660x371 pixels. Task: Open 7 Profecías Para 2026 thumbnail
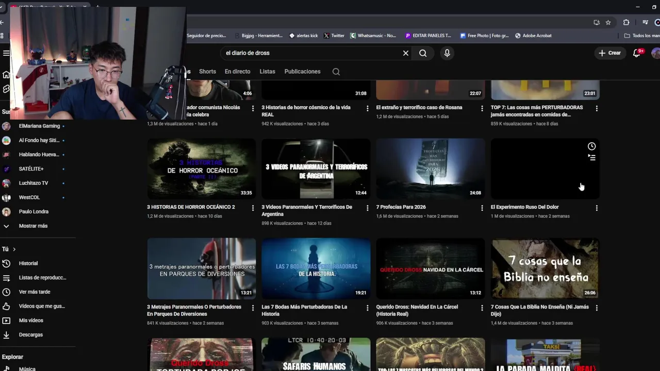pos(431,168)
